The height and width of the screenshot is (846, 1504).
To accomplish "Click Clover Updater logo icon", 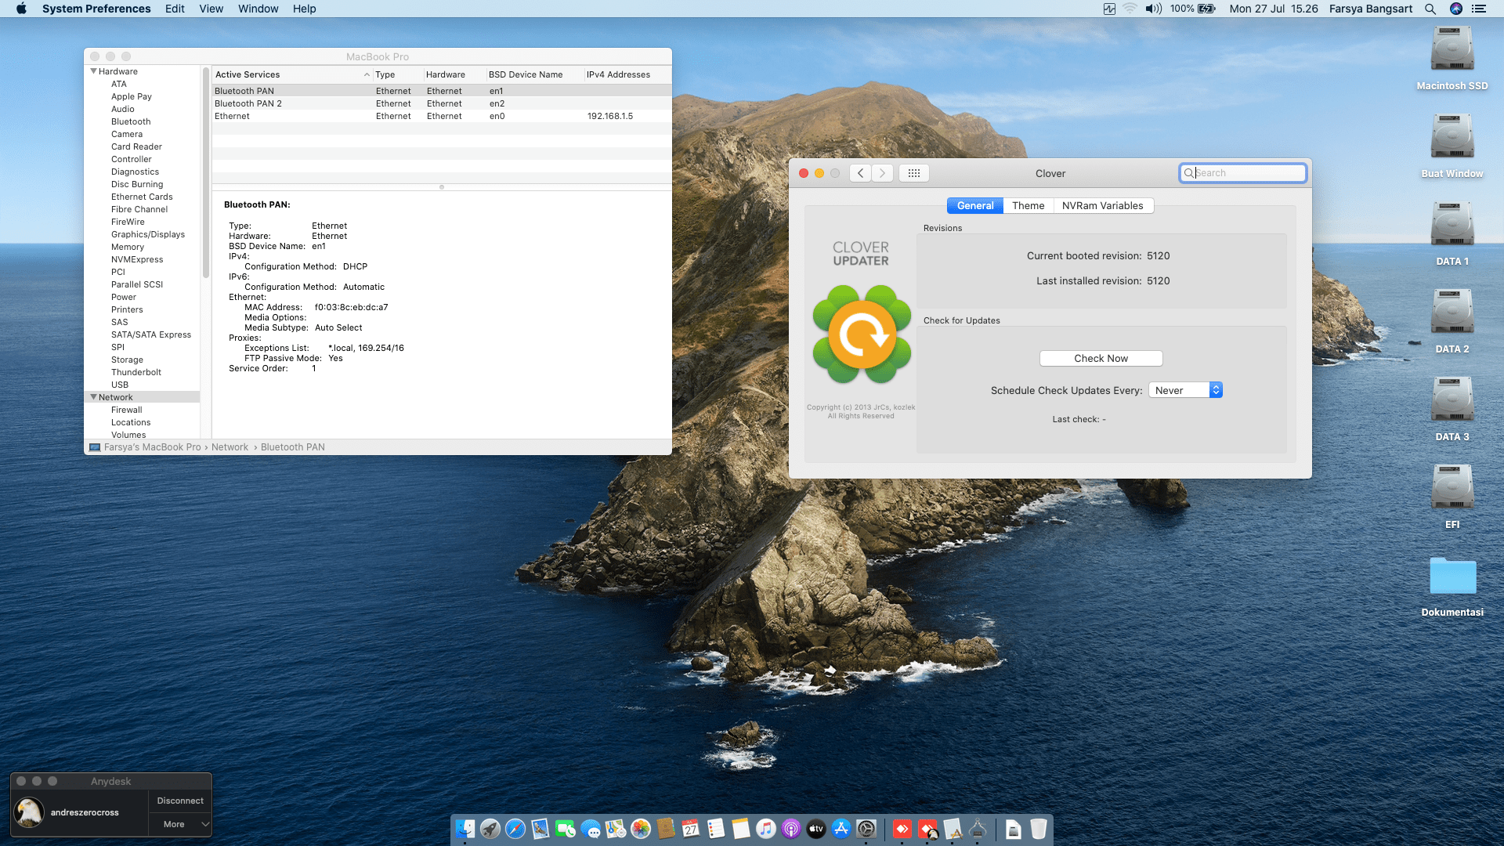I will 862,334.
